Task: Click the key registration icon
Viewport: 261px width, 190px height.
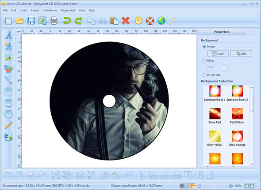Action: [x=173, y=21]
